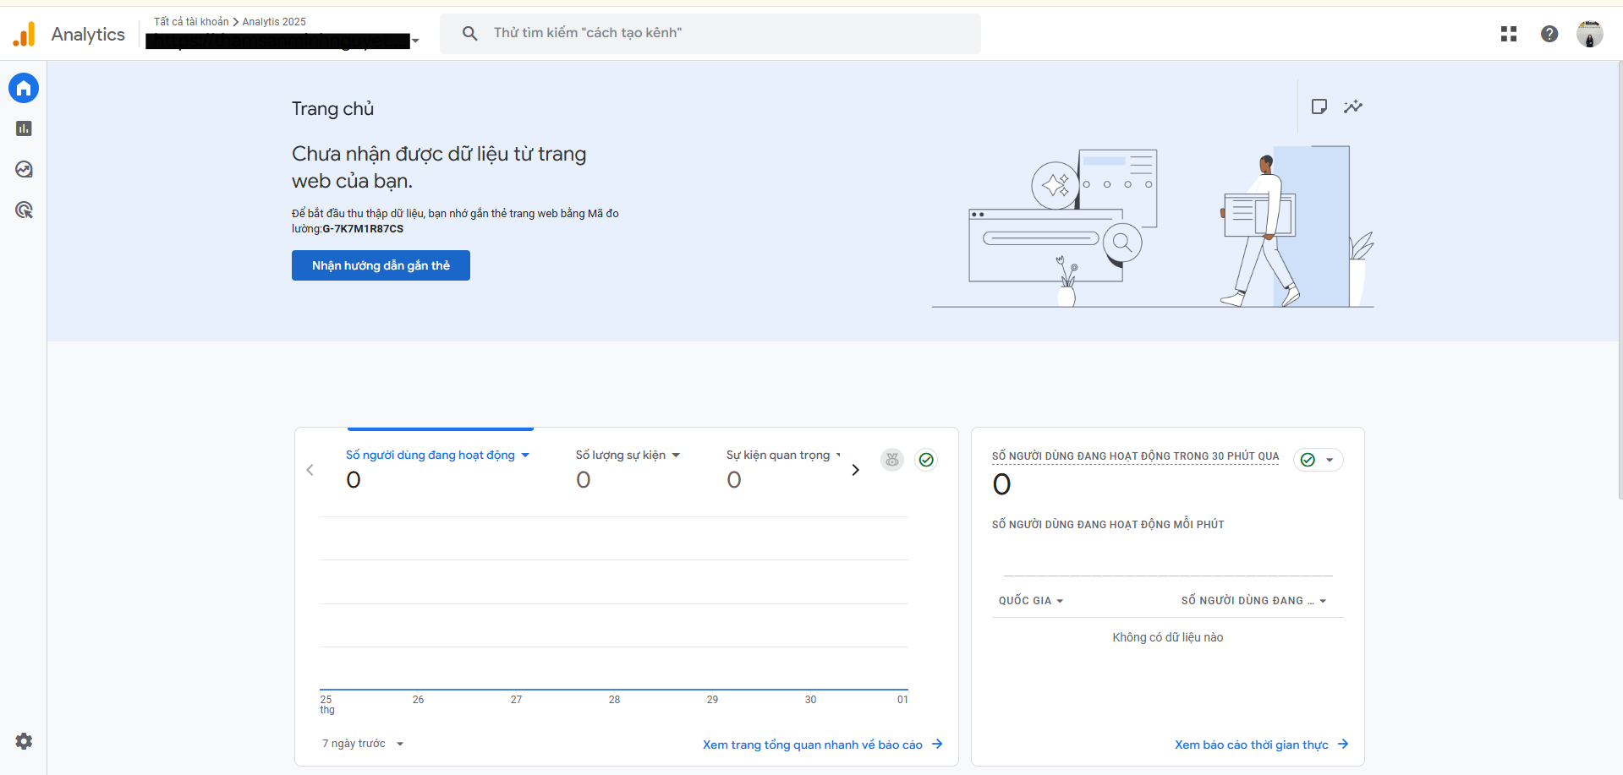
Task: Open the Advertising section in the sidebar
Action: point(23,210)
